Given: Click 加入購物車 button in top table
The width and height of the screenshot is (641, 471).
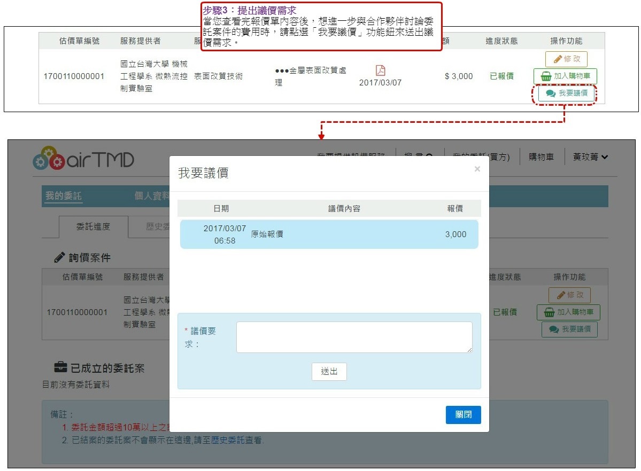Looking at the screenshot, I should (x=565, y=76).
